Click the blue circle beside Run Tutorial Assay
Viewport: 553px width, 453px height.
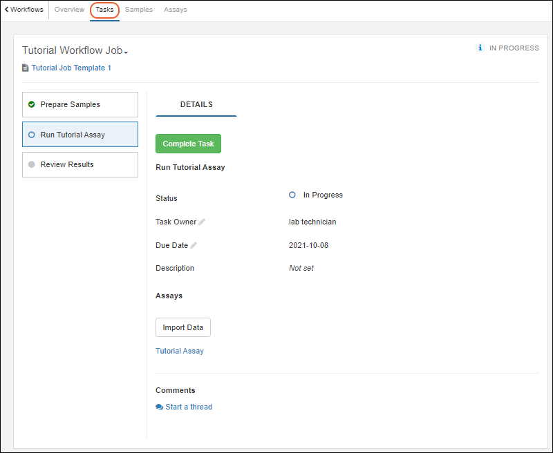(x=32, y=135)
